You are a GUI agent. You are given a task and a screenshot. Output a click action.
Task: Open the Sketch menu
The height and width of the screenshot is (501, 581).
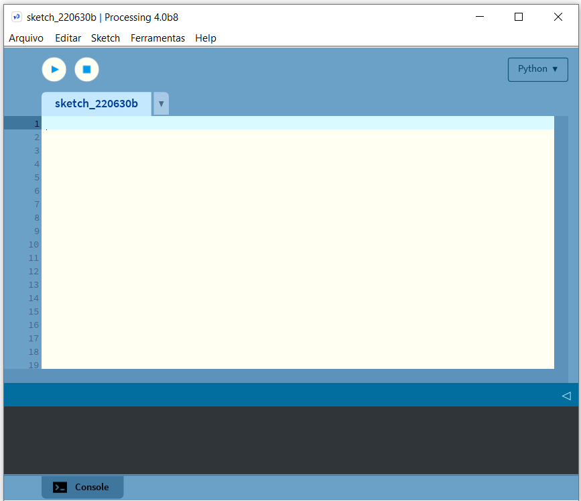click(106, 38)
